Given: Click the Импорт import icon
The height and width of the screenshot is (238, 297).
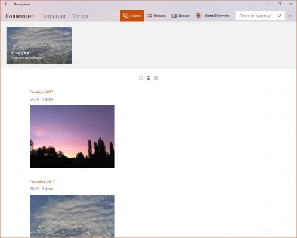Looking at the screenshot, I should click(x=174, y=15).
